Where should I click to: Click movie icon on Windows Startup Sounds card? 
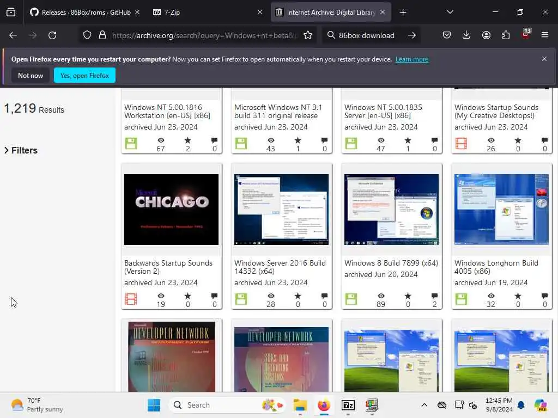(x=461, y=143)
